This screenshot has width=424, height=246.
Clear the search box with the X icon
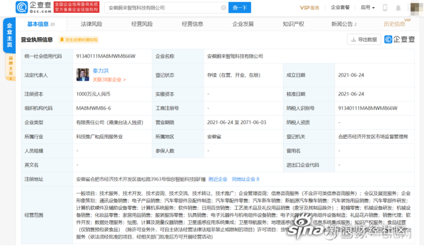pos(223,7)
